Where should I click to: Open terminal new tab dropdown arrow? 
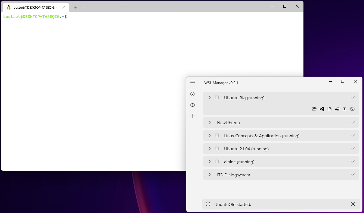pos(84,7)
